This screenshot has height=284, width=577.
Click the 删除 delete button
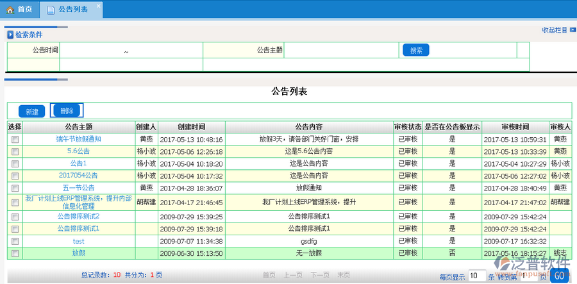click(x=67, y=111)
